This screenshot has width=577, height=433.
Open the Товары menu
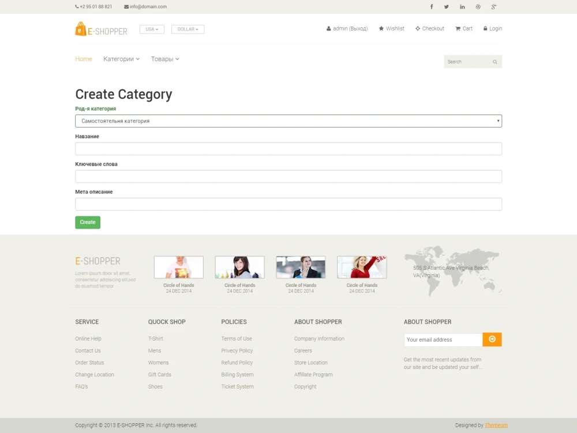[164, 59]
